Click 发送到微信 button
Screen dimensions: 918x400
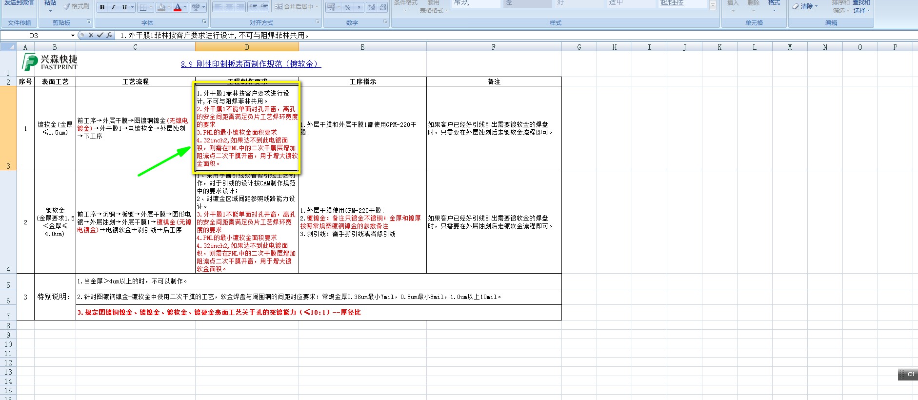point(20,3)
